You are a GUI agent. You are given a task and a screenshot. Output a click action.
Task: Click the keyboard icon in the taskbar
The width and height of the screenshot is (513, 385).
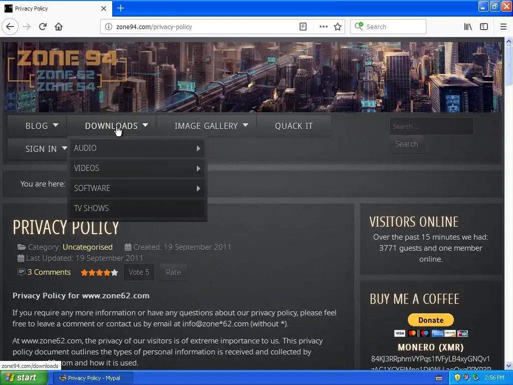[x=439, y=378]
